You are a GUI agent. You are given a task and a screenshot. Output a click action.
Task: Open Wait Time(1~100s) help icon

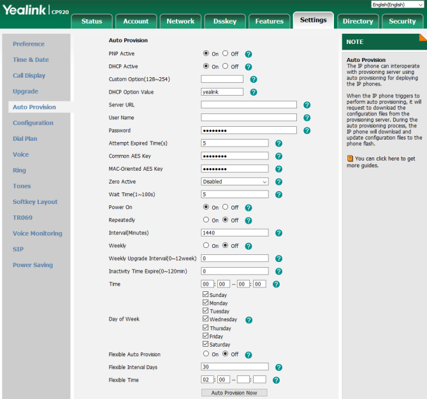click(x=279, y=194)
